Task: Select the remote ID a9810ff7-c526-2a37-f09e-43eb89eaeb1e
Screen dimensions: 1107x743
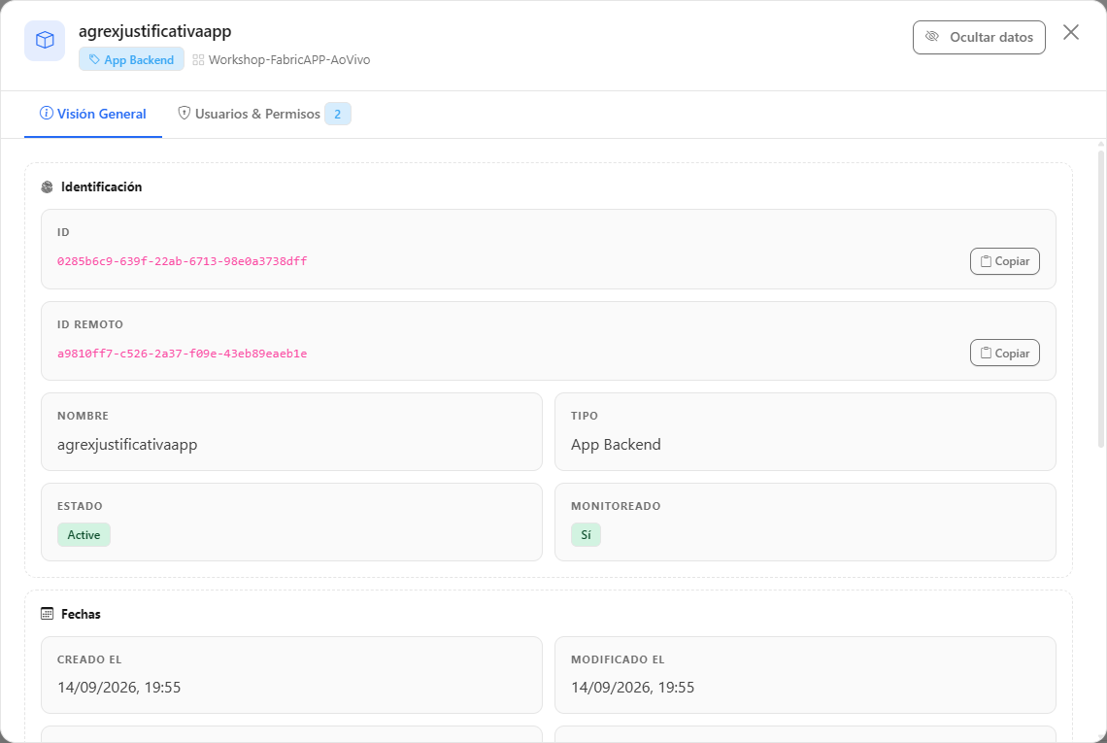Action: click(x=183, y=354)
